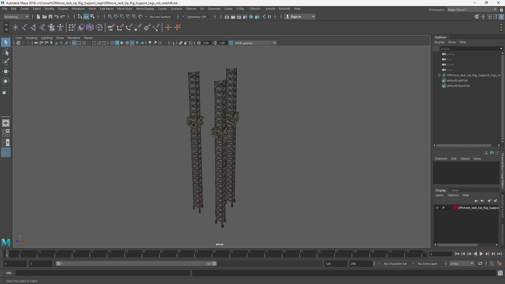Open the Modeling menu set dropdown
Viewport: 505px width, 284px height.
pos(16,17)
